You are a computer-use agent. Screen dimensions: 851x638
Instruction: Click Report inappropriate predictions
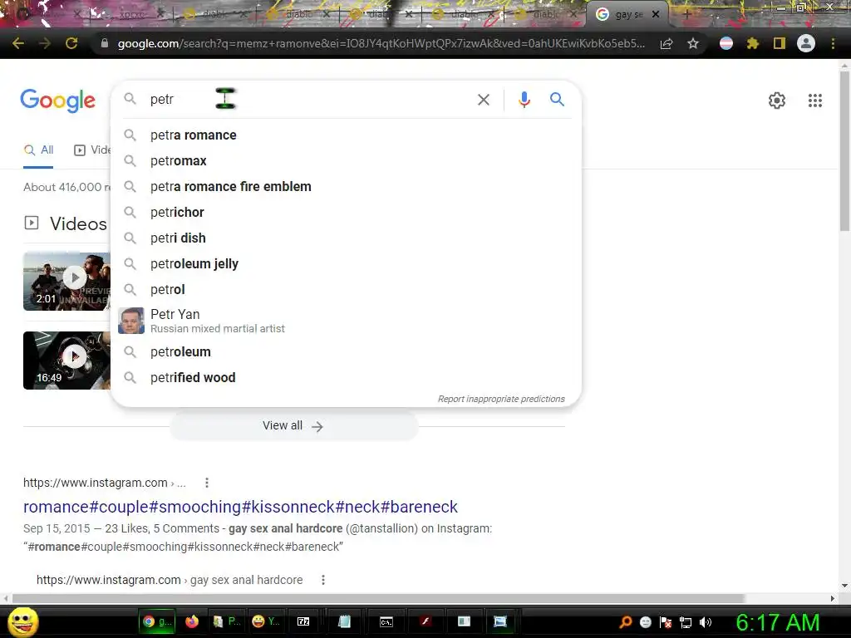click(501, 399)
